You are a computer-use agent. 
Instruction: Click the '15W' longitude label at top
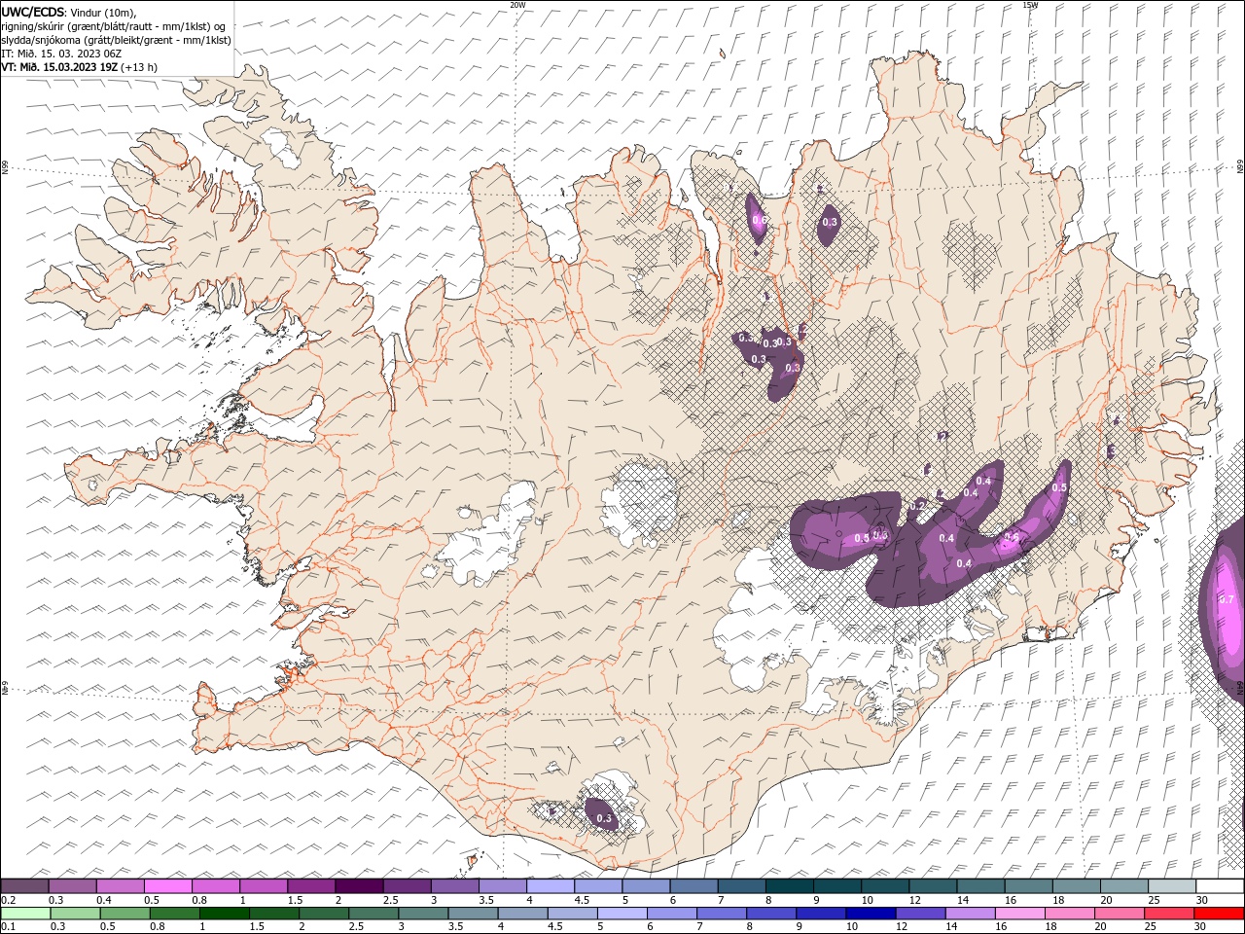pyautogui.click(x=1029, y=5)
